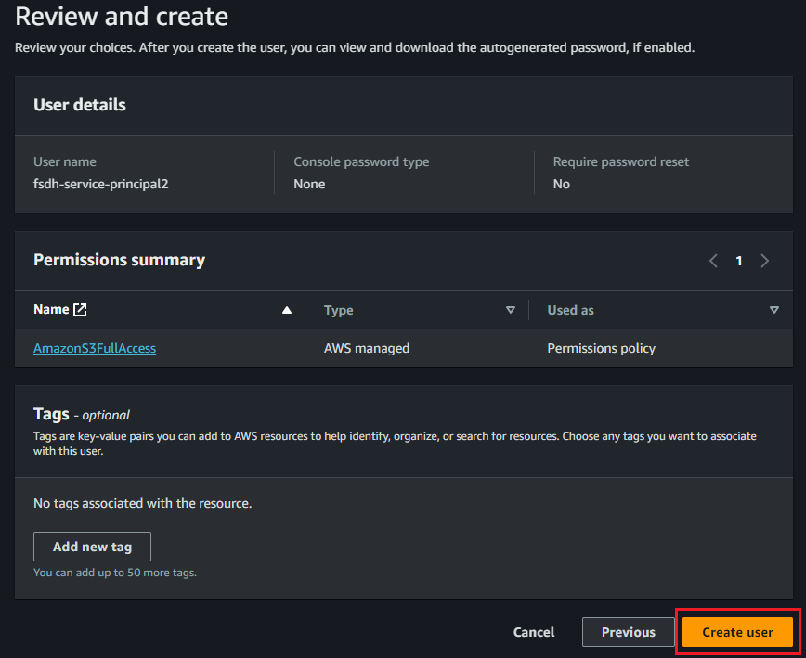Viewport: 806px width, 658px height.
Task: Click the left pagination chevron in Permissions summary
Action: point(713,261)
